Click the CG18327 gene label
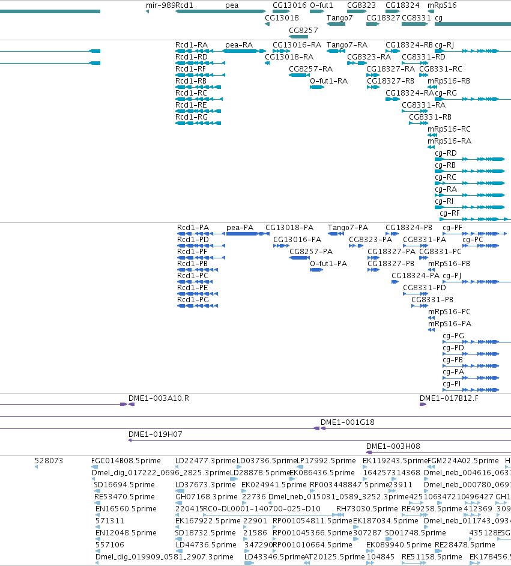Viewport: 511px width, 566px height. tap(383, 17)
